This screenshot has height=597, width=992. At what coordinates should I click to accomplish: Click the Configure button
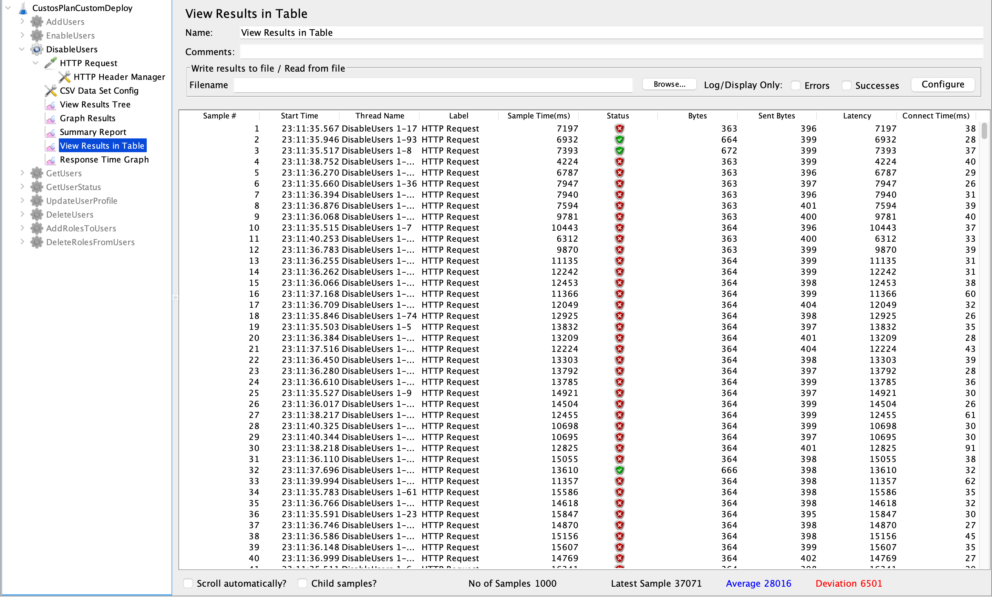(x=942, y=84)
